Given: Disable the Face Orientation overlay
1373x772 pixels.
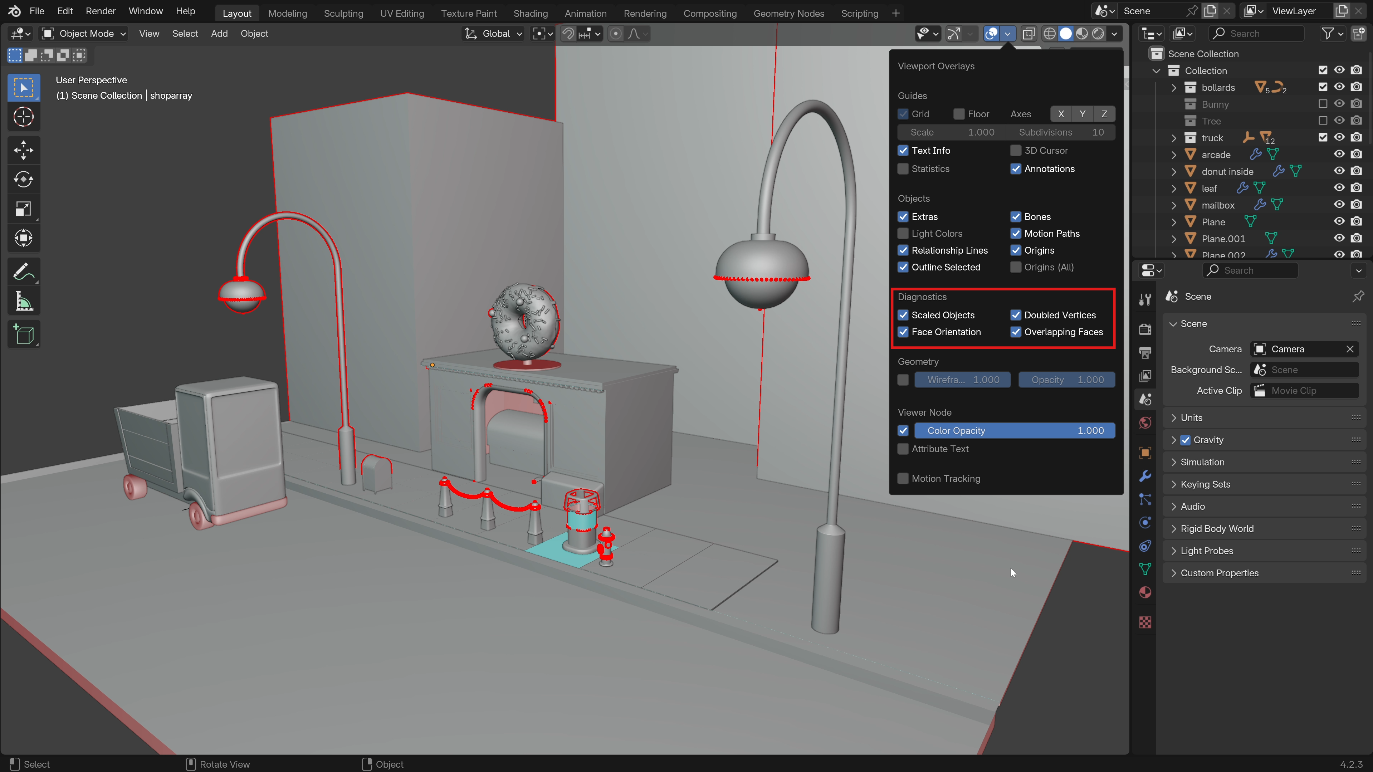Looking at the screenshot, I should pyautogui.click(x=903, y=332).
